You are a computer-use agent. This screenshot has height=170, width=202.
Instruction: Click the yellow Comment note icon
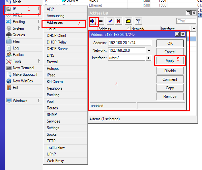128,21
